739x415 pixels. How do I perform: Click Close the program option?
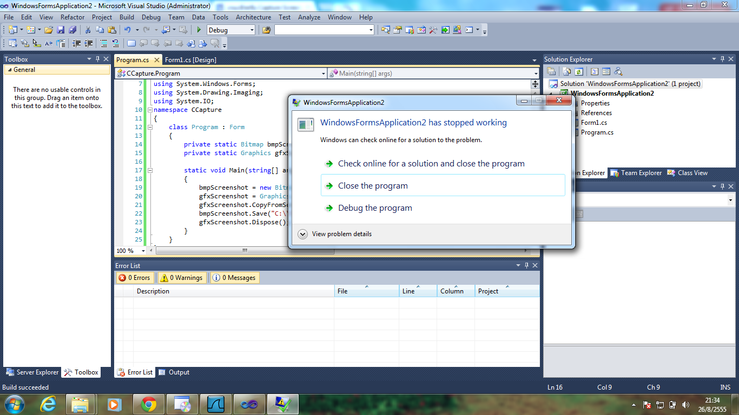click(443, 185)
